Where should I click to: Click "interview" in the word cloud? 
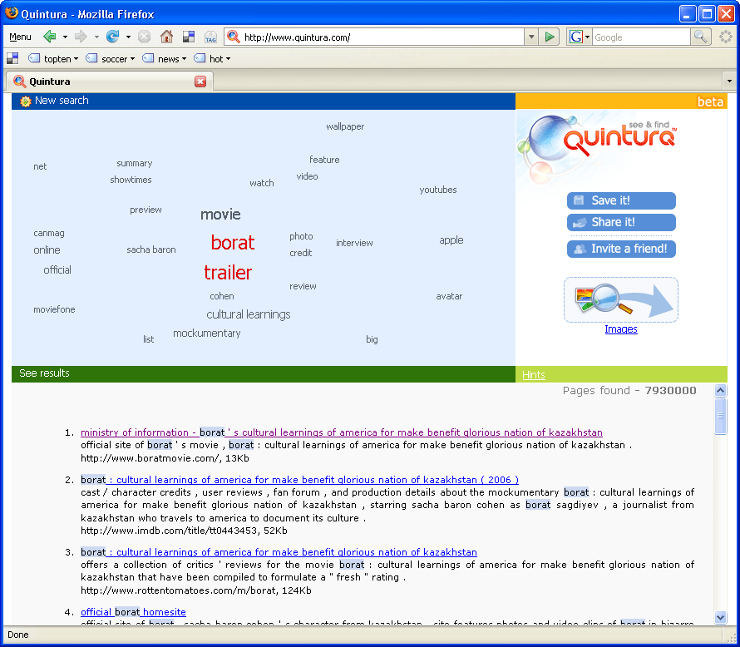(x=354, y=243)
